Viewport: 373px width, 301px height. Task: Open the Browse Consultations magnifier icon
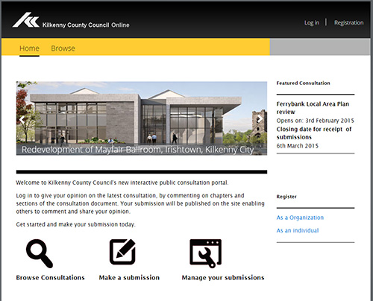(40, 253)
